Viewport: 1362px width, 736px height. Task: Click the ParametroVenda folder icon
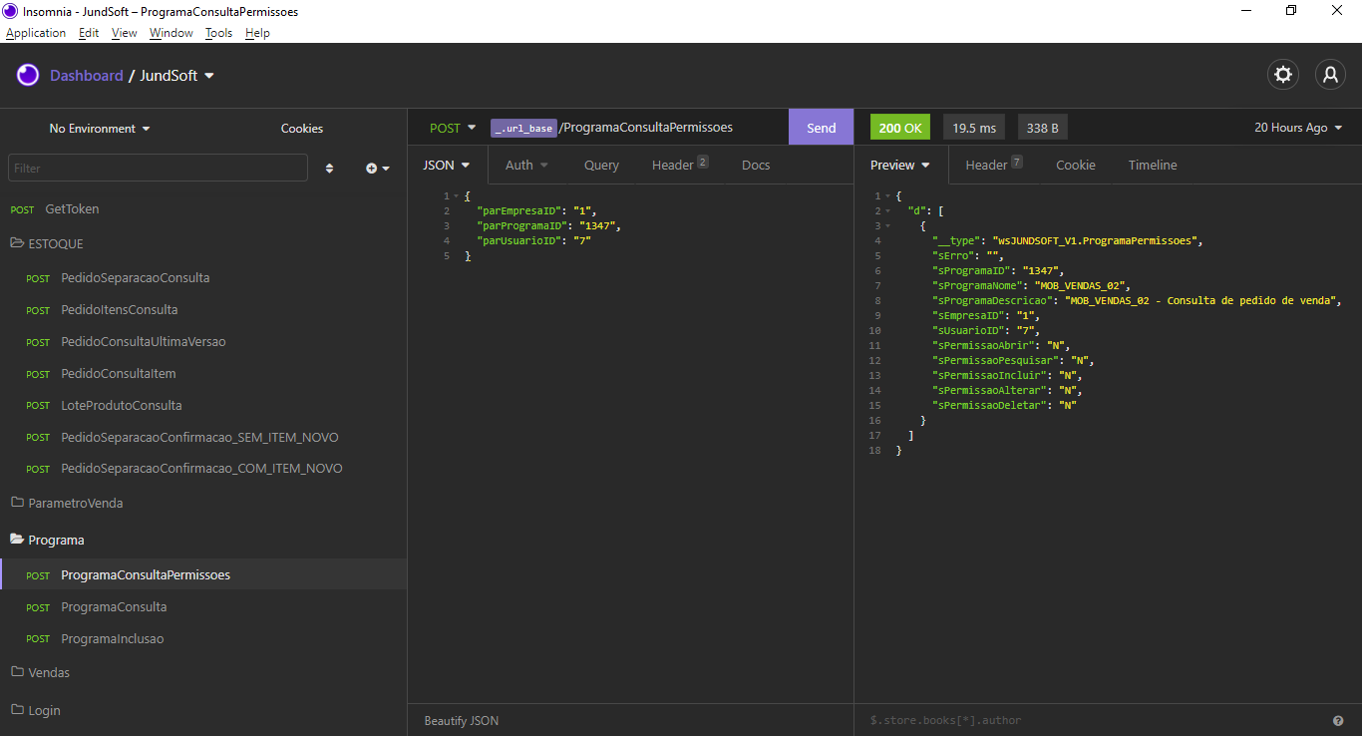click(17, 503)
